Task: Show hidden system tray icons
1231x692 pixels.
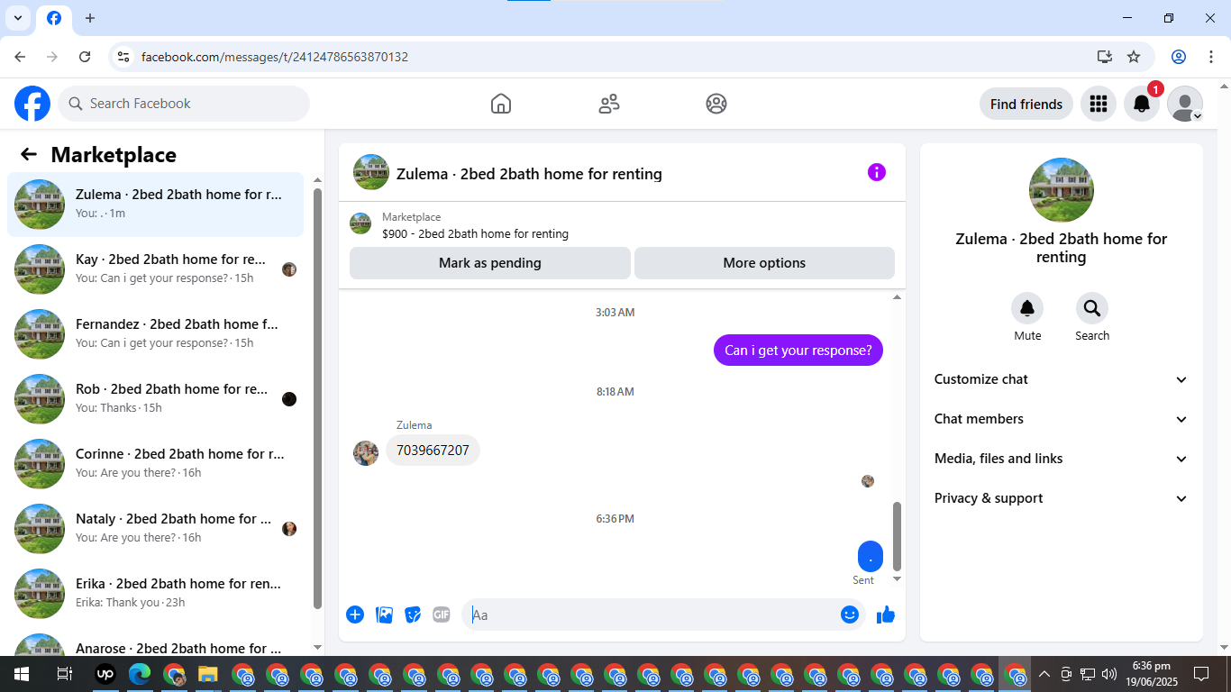Action: click(1044, 674)
